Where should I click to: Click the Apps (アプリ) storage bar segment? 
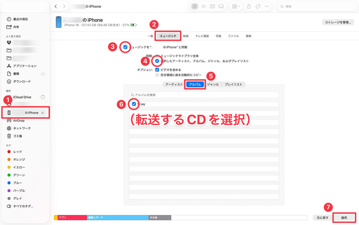(72, 218)
